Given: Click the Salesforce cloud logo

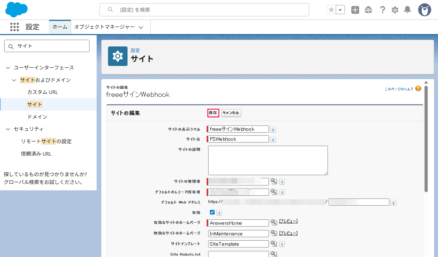Looking at the screenshot, I should coord(16,10).
